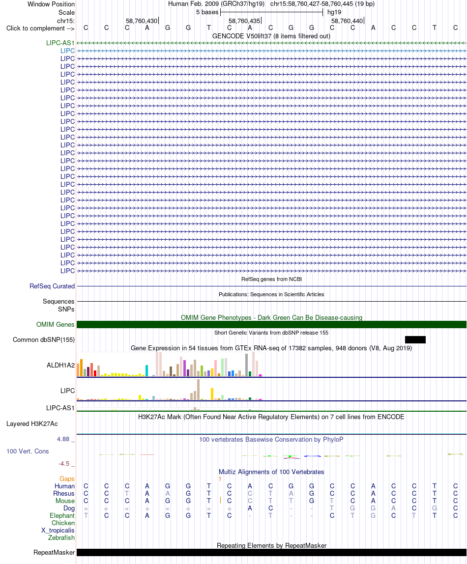This screenshot has height=564, width=467.
Task: Click the 58,760,440 coordinate marker
Action: click(347, 21)
